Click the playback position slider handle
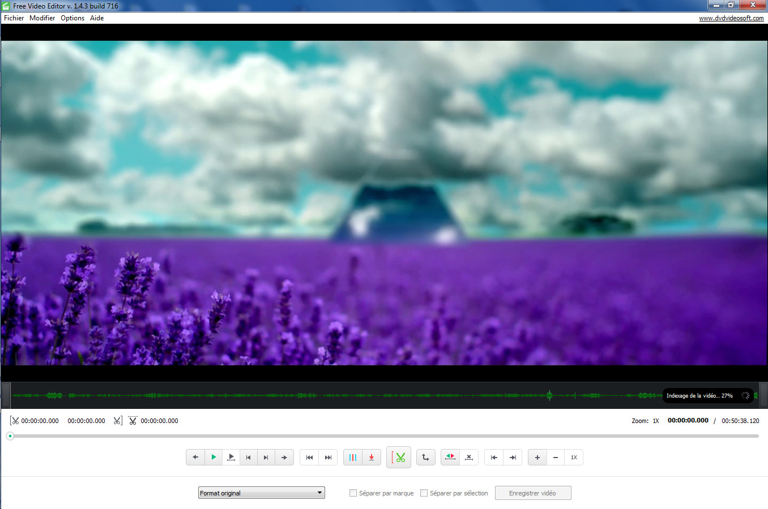The image size is (768, 509). click(x=9, y=435)
